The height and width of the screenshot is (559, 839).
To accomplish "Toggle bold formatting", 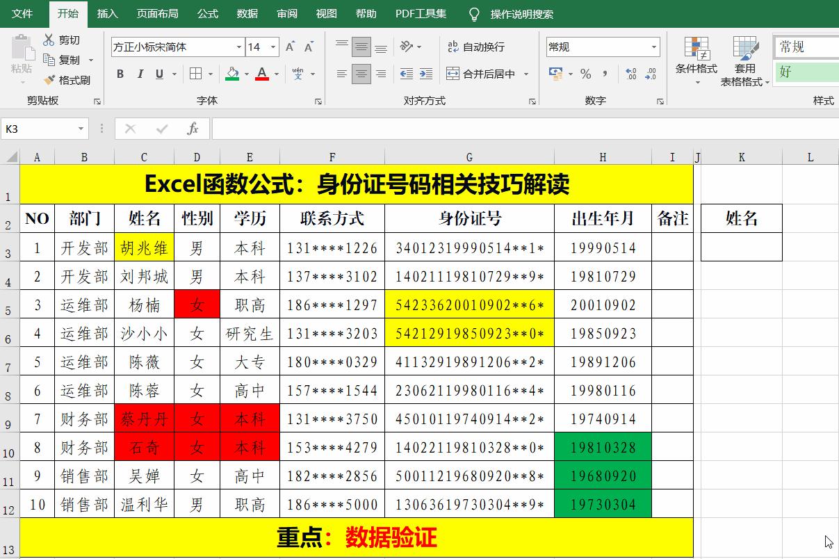I will tap(119, 74).
